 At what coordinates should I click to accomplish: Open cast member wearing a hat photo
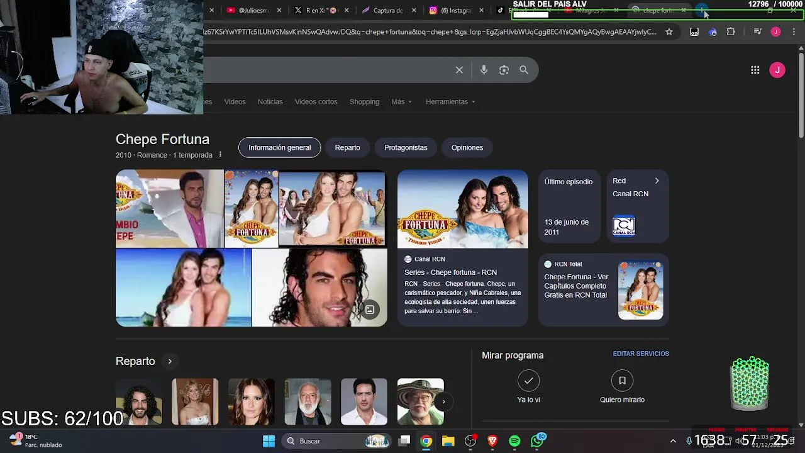pos(420,401)
